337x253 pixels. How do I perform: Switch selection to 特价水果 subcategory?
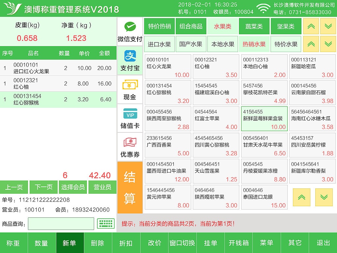[286, 43]
